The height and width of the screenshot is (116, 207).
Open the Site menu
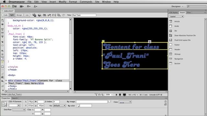(97, 2)
